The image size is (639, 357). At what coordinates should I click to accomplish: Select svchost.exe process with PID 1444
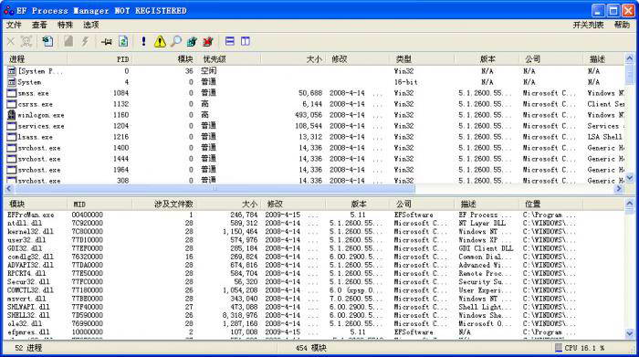314,159
